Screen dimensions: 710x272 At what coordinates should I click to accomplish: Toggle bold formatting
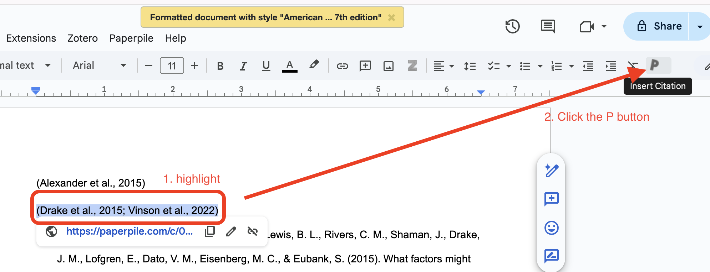(220, 66)
